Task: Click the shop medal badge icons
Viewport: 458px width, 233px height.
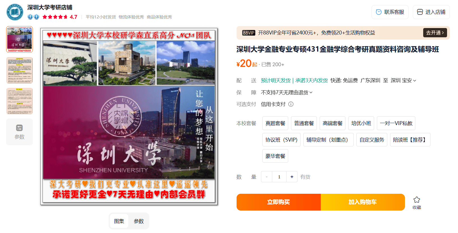Action: pos(33,17)
